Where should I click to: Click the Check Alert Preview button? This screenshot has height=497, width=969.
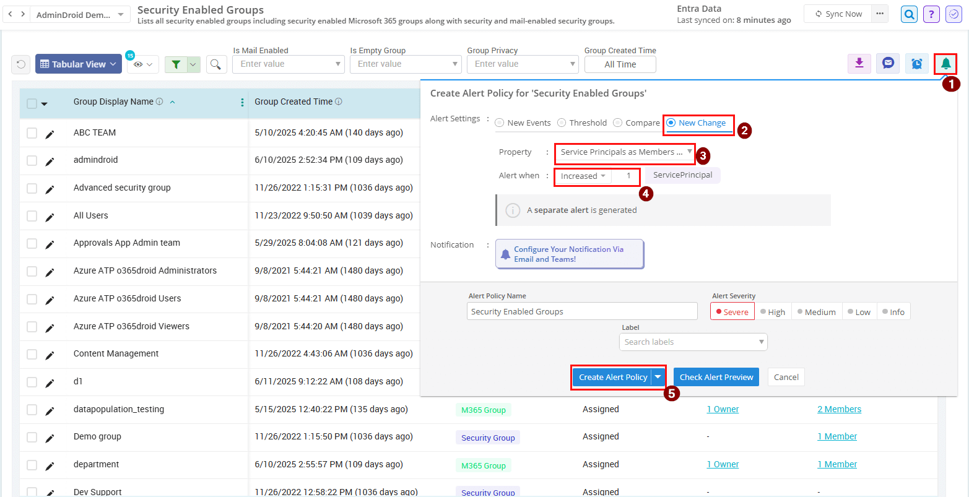(716, 377)
